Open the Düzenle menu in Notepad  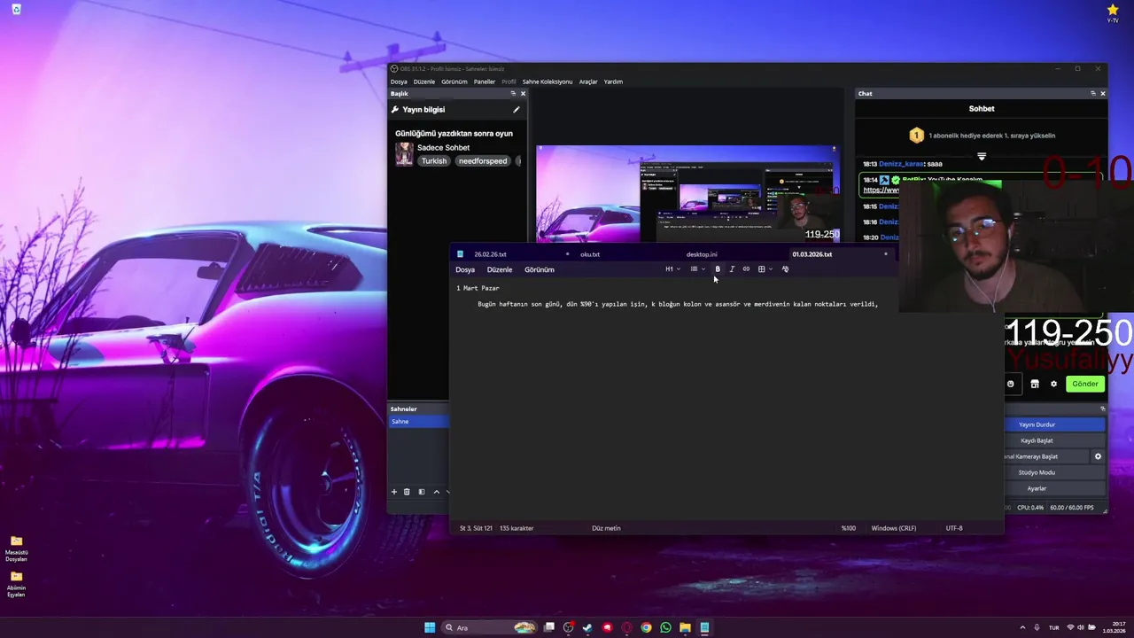tap(500, 269)
